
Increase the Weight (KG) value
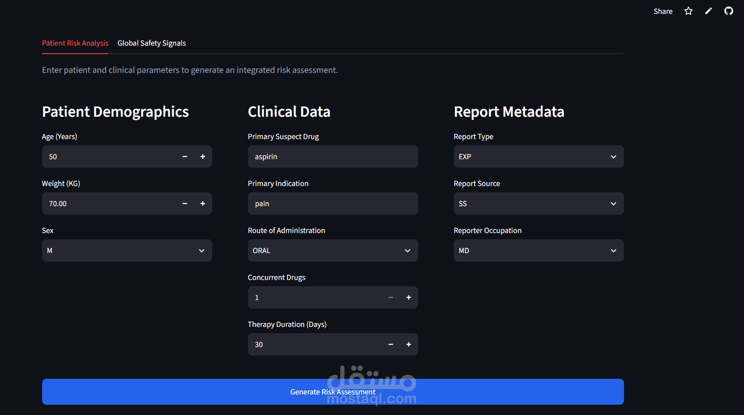coord(203,203)
